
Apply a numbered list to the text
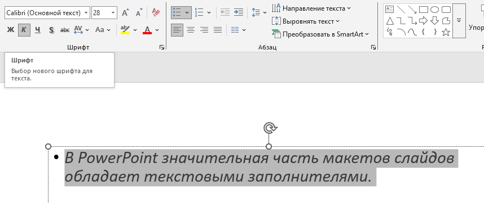(199, 12)
